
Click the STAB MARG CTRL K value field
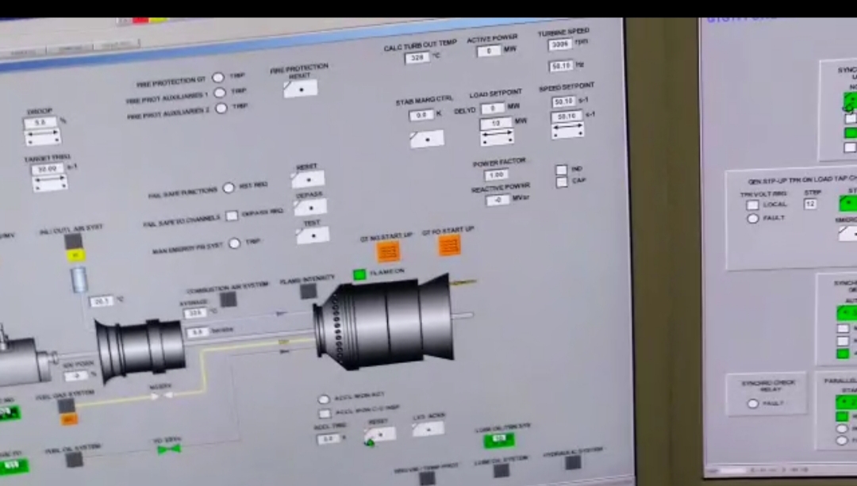coord(421,115)
